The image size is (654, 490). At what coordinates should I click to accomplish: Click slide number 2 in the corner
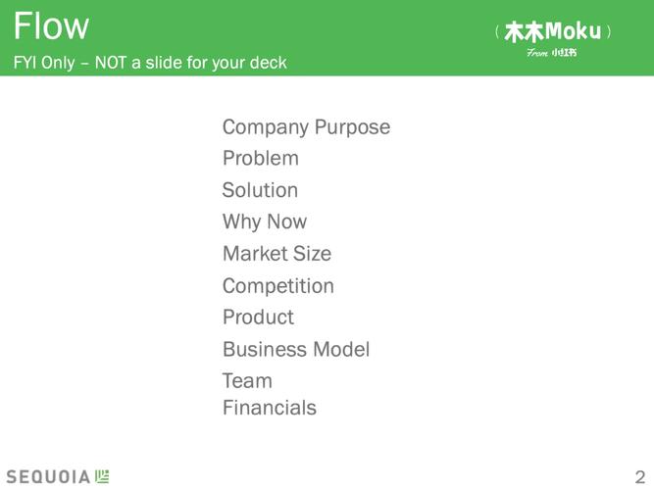click(x=639, y=475)
